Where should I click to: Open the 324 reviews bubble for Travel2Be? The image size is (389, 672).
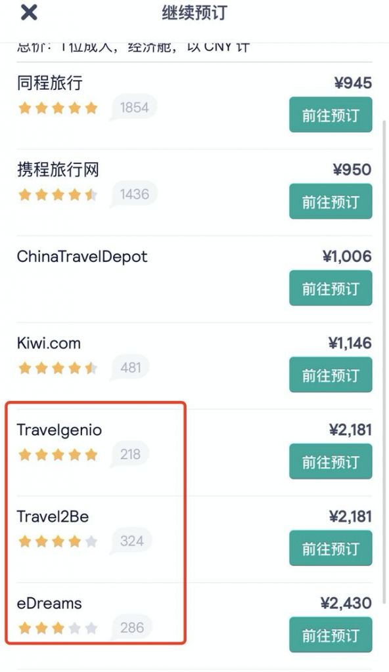(131, 541)
